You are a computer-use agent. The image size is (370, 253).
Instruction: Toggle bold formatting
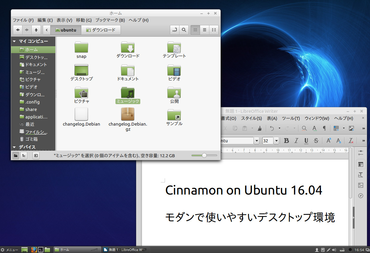point(287,141)
